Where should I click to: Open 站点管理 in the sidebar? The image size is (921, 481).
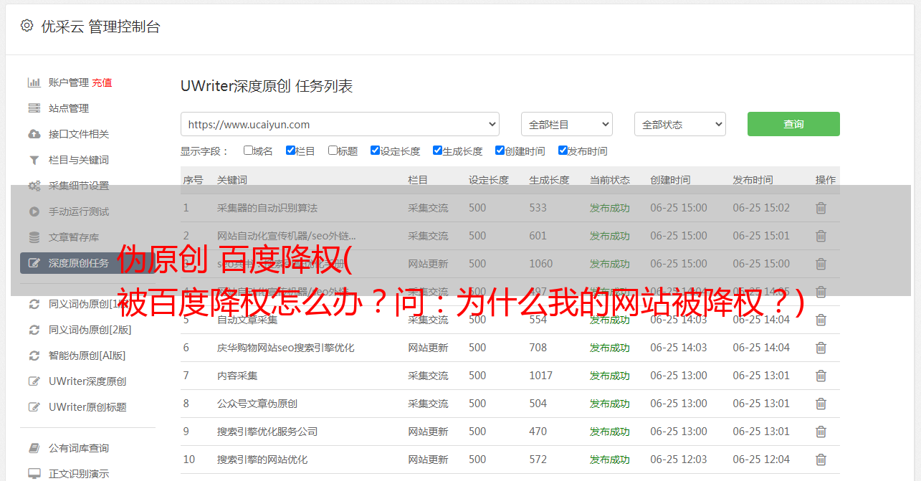coord(69,108)
